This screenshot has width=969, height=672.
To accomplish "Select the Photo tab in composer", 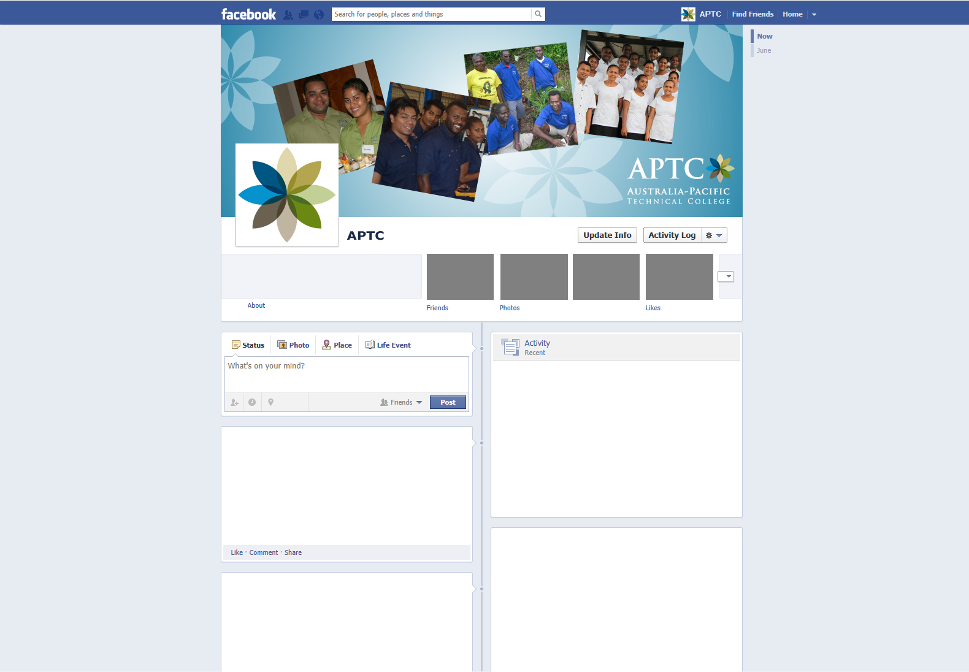I will click(x=293, y=345).
